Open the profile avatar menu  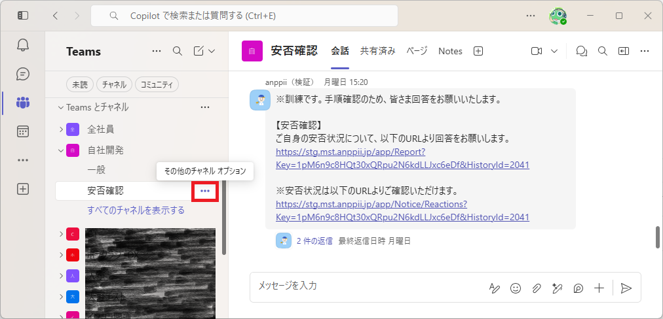[x=558, y=16]
